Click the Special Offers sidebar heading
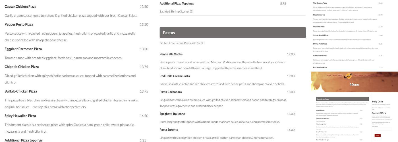Image resolution: width=398 pixels, height=142 pixels. (379, 113)
